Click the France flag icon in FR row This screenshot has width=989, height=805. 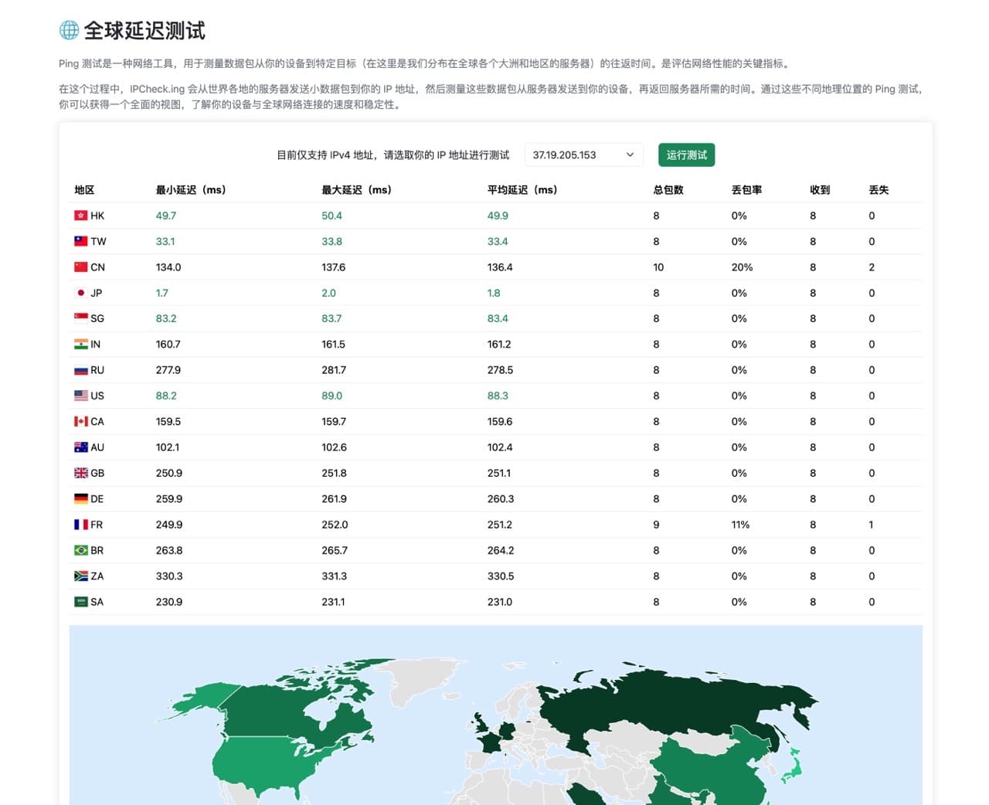[80, 525]
